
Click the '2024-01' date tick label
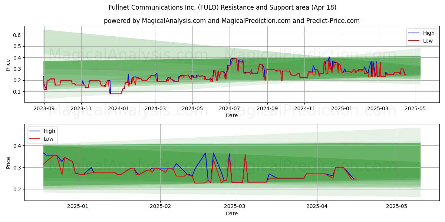[x=119, y=108]
